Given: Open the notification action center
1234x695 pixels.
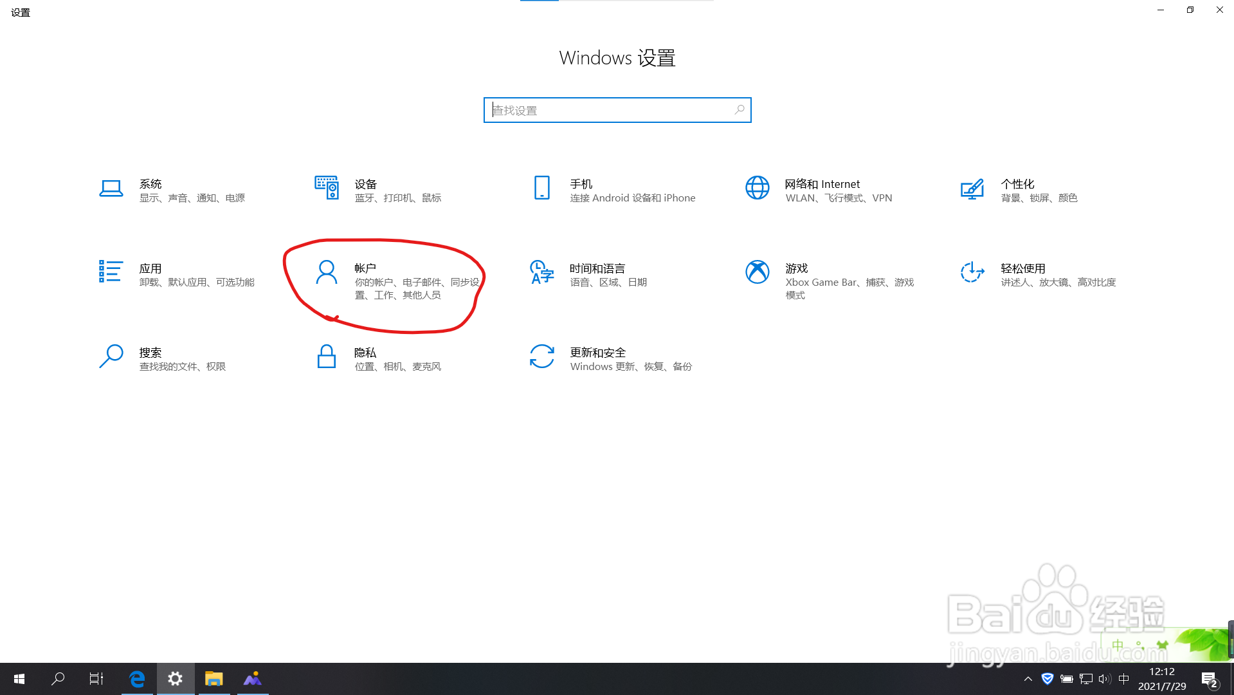Looking at the screenshot, I should tap(1209, 679).
